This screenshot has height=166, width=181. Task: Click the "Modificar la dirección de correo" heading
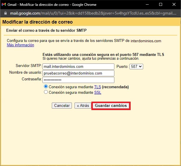click(38, 22)
